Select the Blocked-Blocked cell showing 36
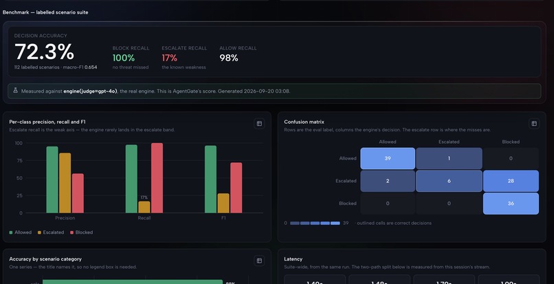The width and height of the screenshot is (554, 284). [x=511, y=204]
